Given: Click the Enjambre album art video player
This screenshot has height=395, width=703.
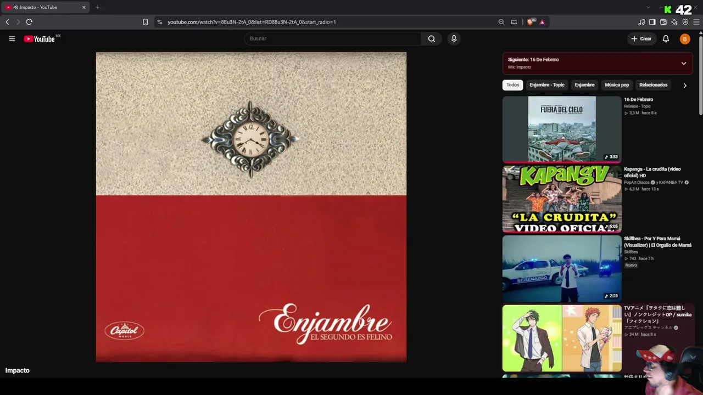Looking at the screenshot, I should point(251,207).
